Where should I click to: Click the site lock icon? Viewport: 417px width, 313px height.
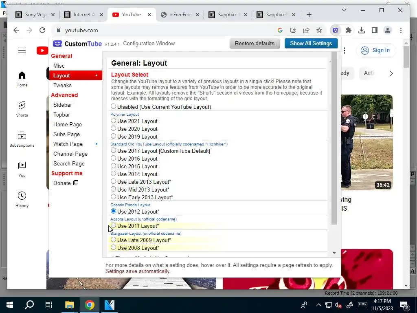click(x=59, y=30)
